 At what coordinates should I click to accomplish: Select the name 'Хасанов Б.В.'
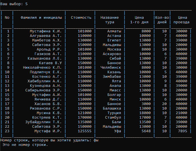(48, 104)
